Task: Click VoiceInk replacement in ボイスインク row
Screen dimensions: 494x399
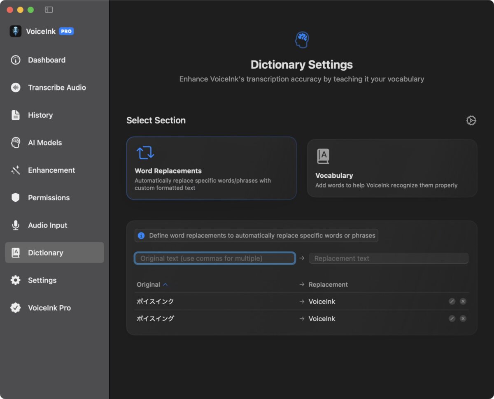Action: click(x=322, y=302)
